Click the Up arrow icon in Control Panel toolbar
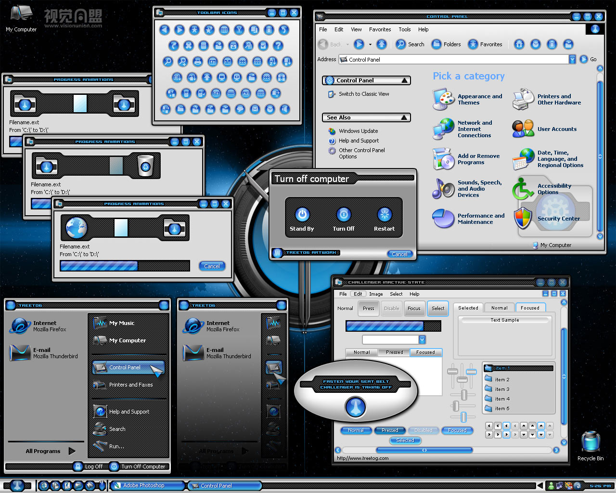The height and width of the screenshot is (493, 616). 382,44
